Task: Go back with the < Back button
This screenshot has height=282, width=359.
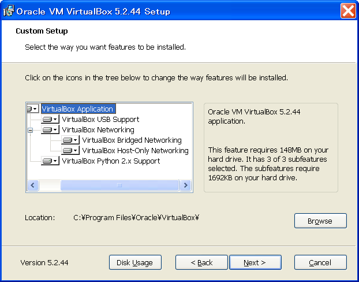Action: coord(201,262)
